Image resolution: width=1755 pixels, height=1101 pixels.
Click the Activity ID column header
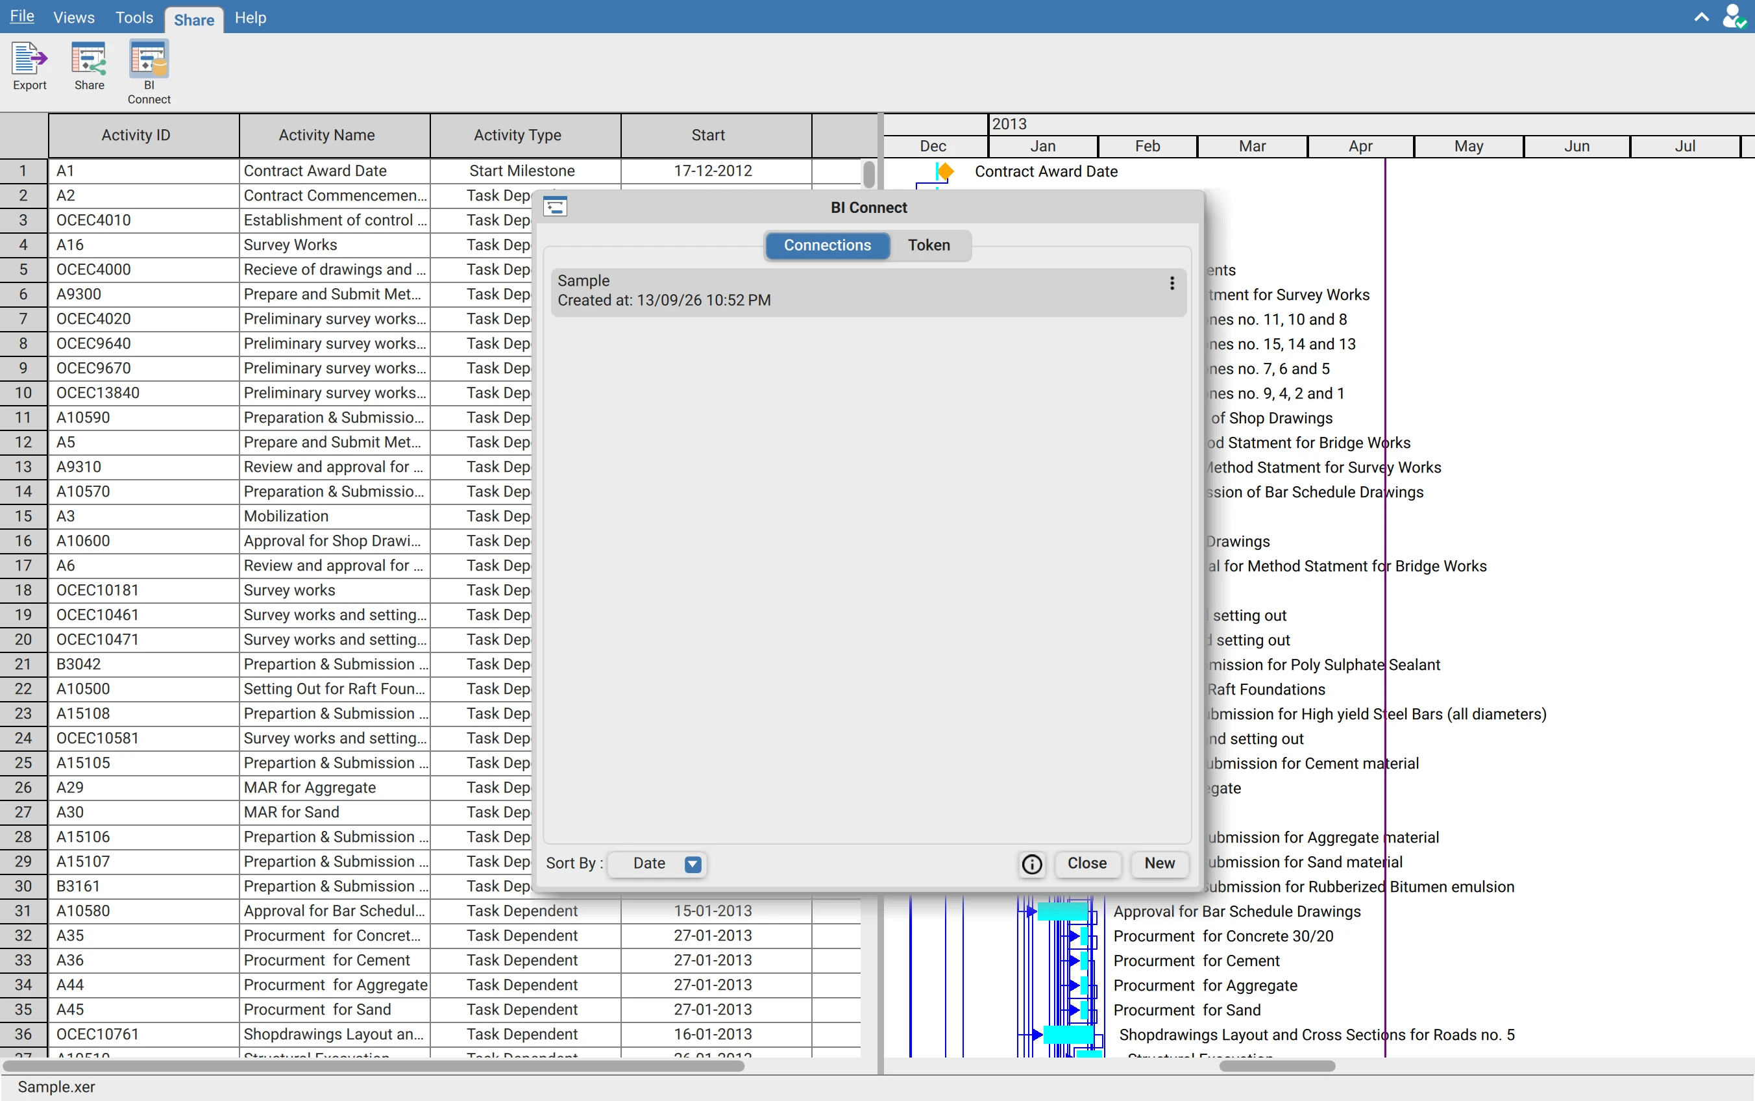143,136
